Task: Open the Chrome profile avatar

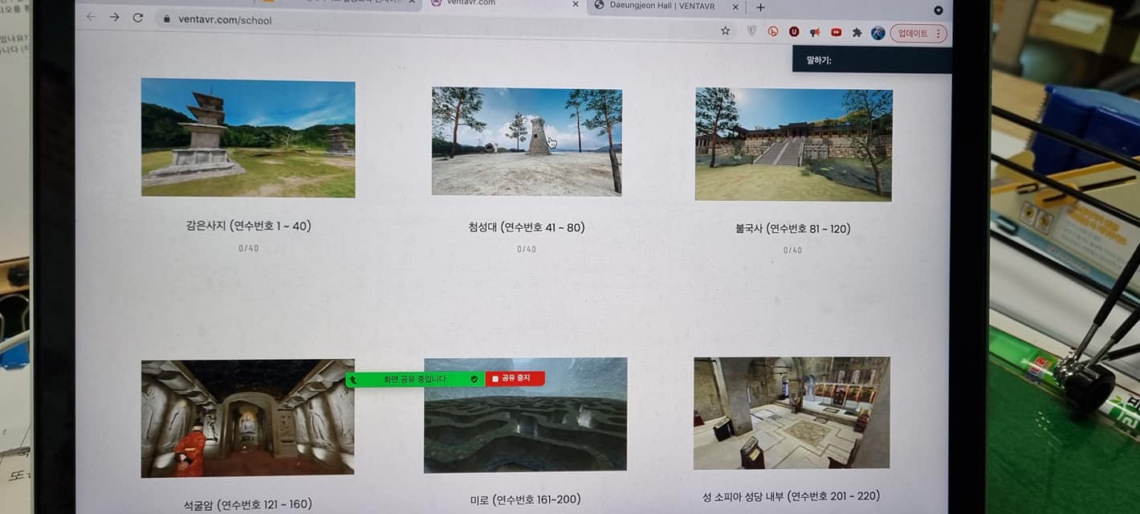Action: (x=878, y=33)
